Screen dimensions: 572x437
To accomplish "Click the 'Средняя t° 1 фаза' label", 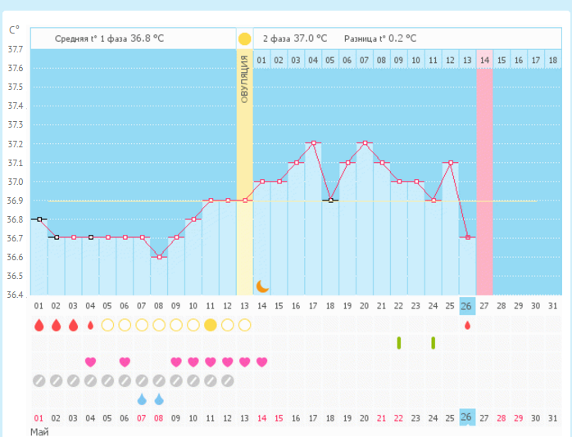I will (91, 38).
